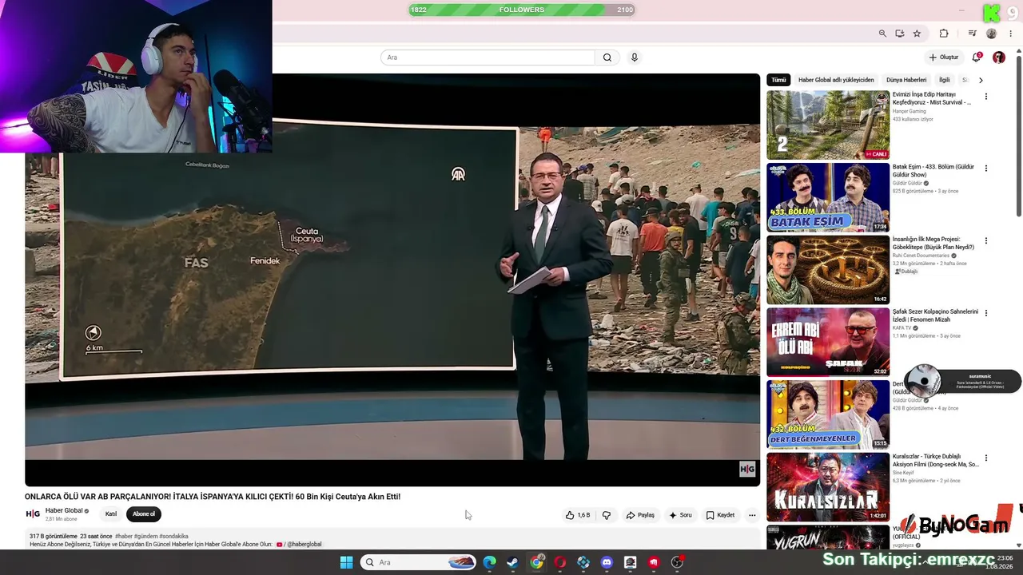Bookmark this page with the star icon
The image size is (1023, 575).
pyautogui.click(x=917, y=34)
